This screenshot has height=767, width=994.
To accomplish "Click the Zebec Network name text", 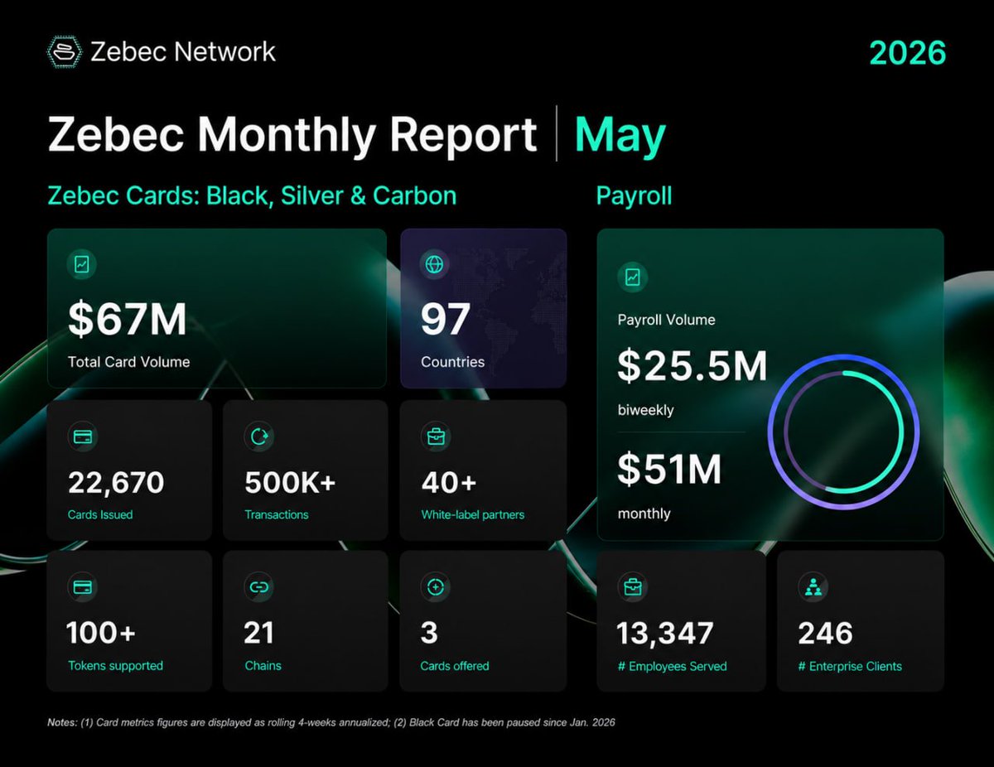I will 183,51.
